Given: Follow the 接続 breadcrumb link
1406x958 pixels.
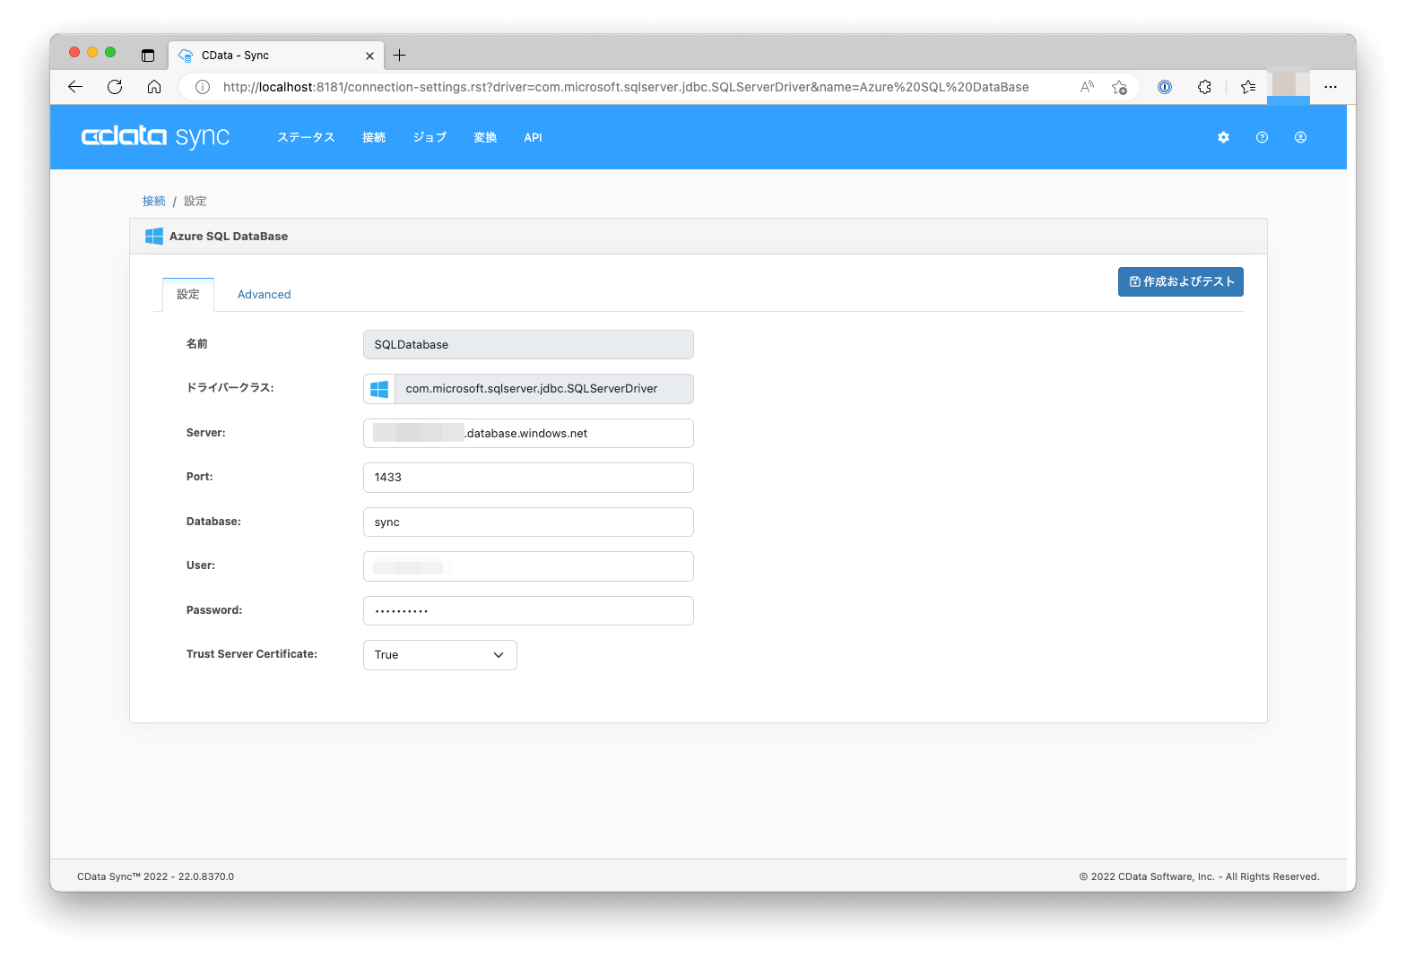Looking at the screenshot, I should click(154, 201).
